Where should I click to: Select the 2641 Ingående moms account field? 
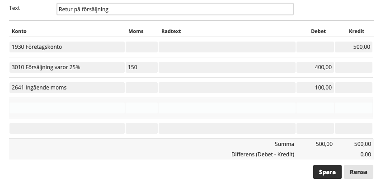(x=67, y=88)
